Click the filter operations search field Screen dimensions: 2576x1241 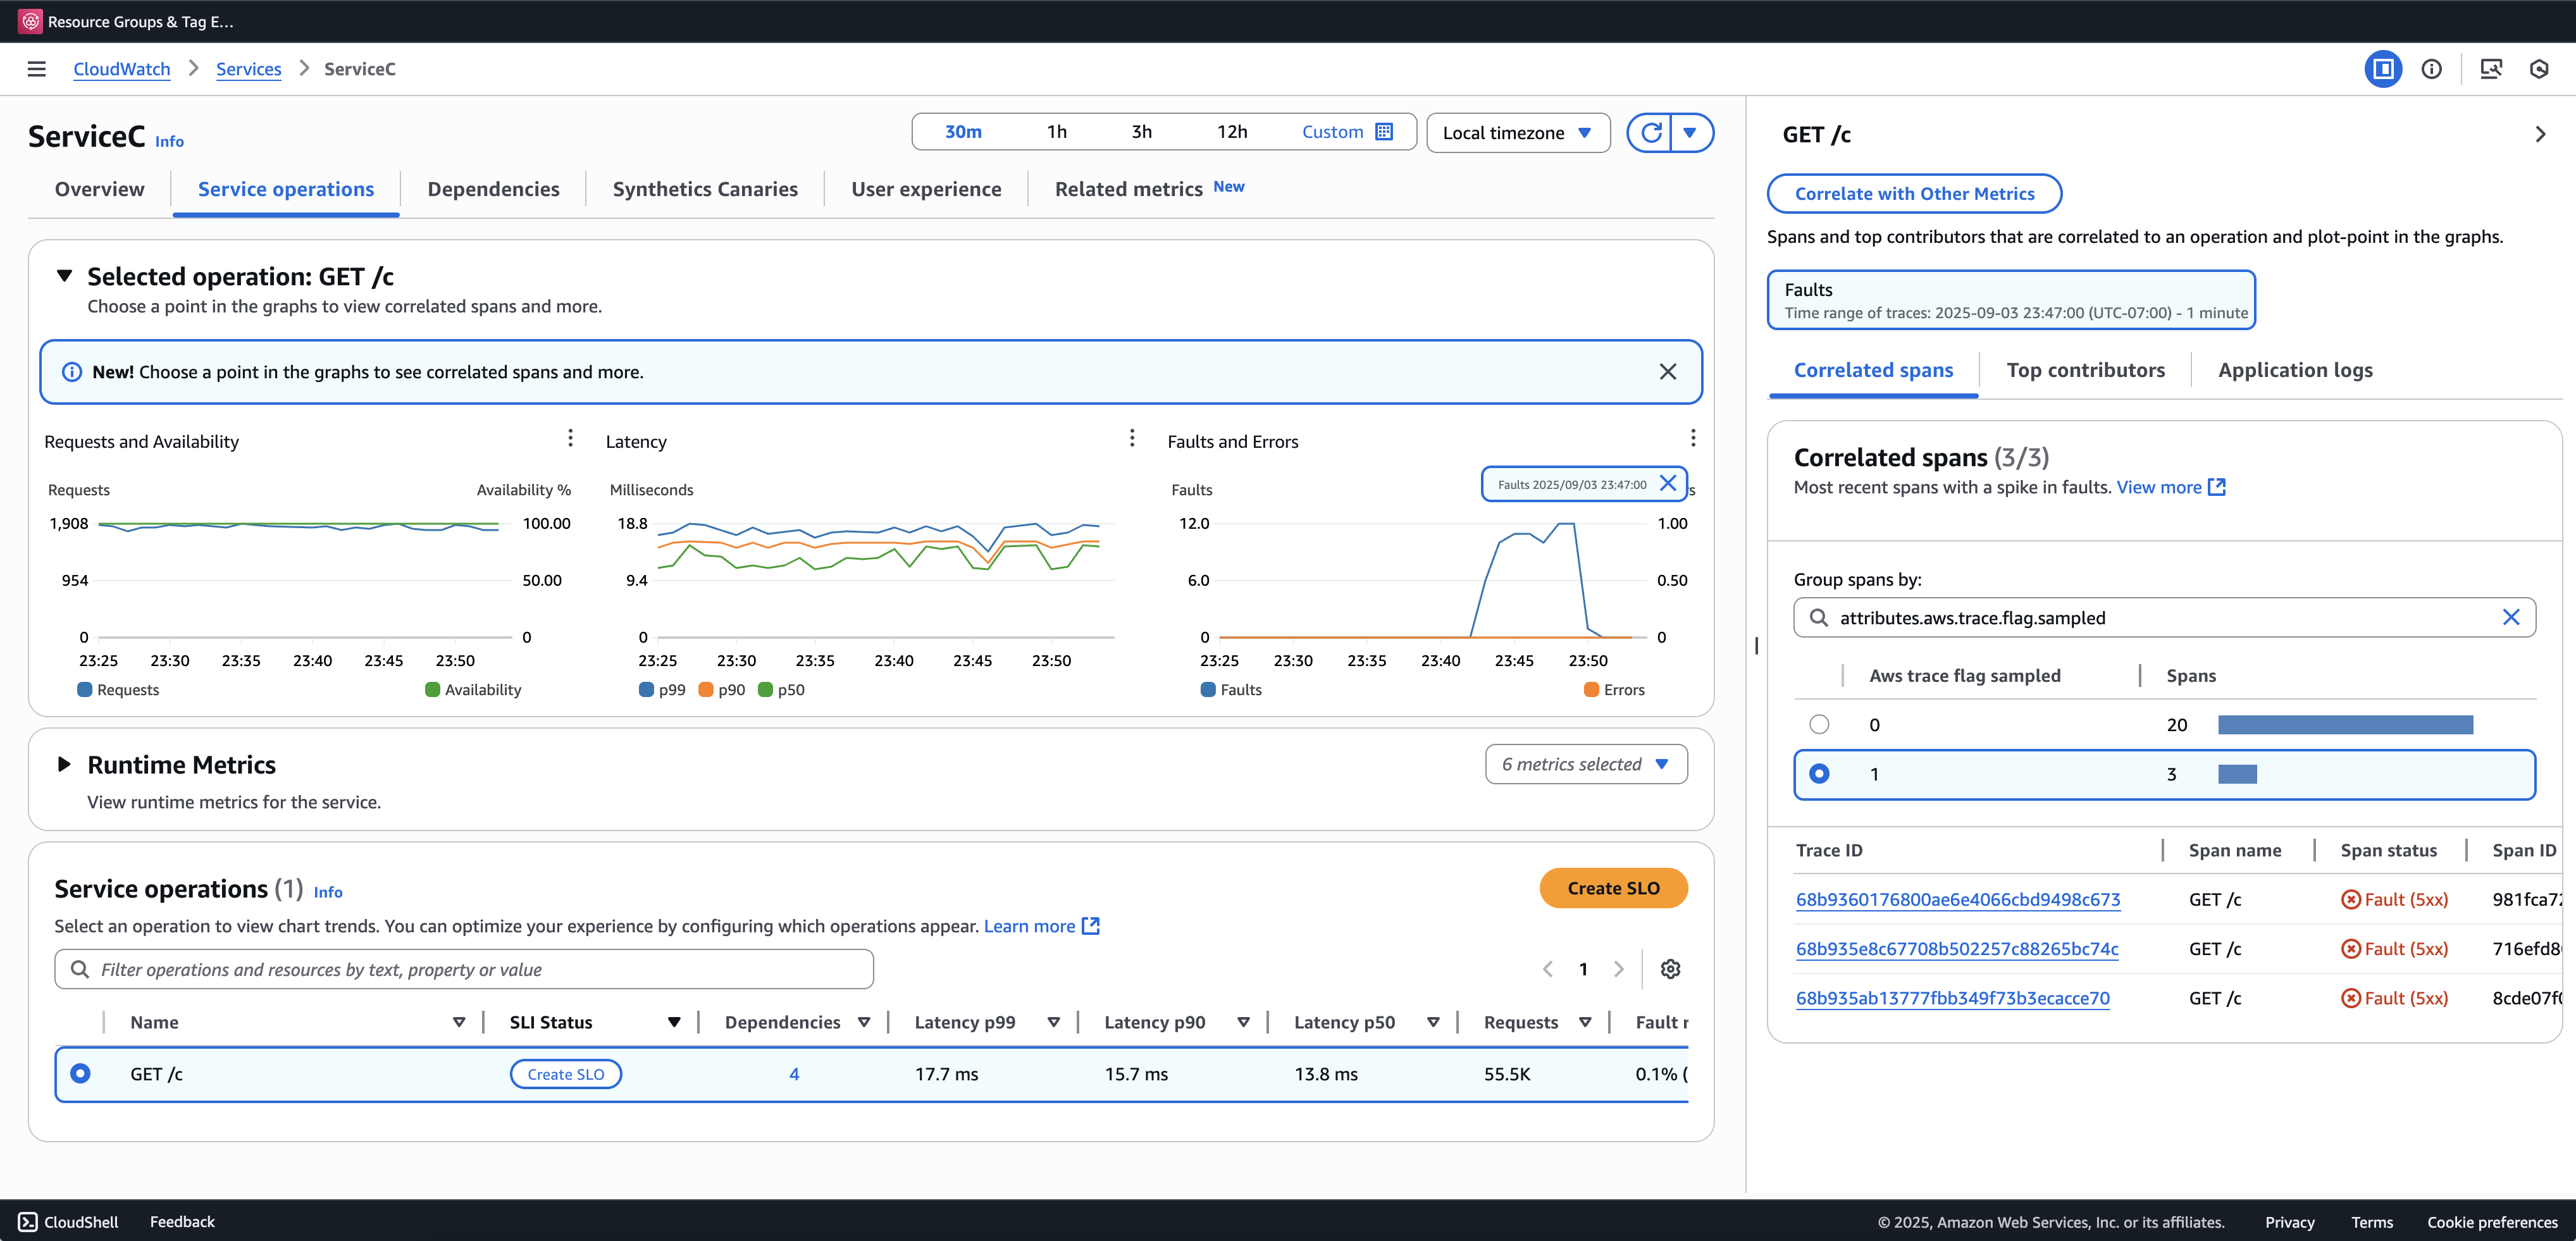[x=464, y=969]
